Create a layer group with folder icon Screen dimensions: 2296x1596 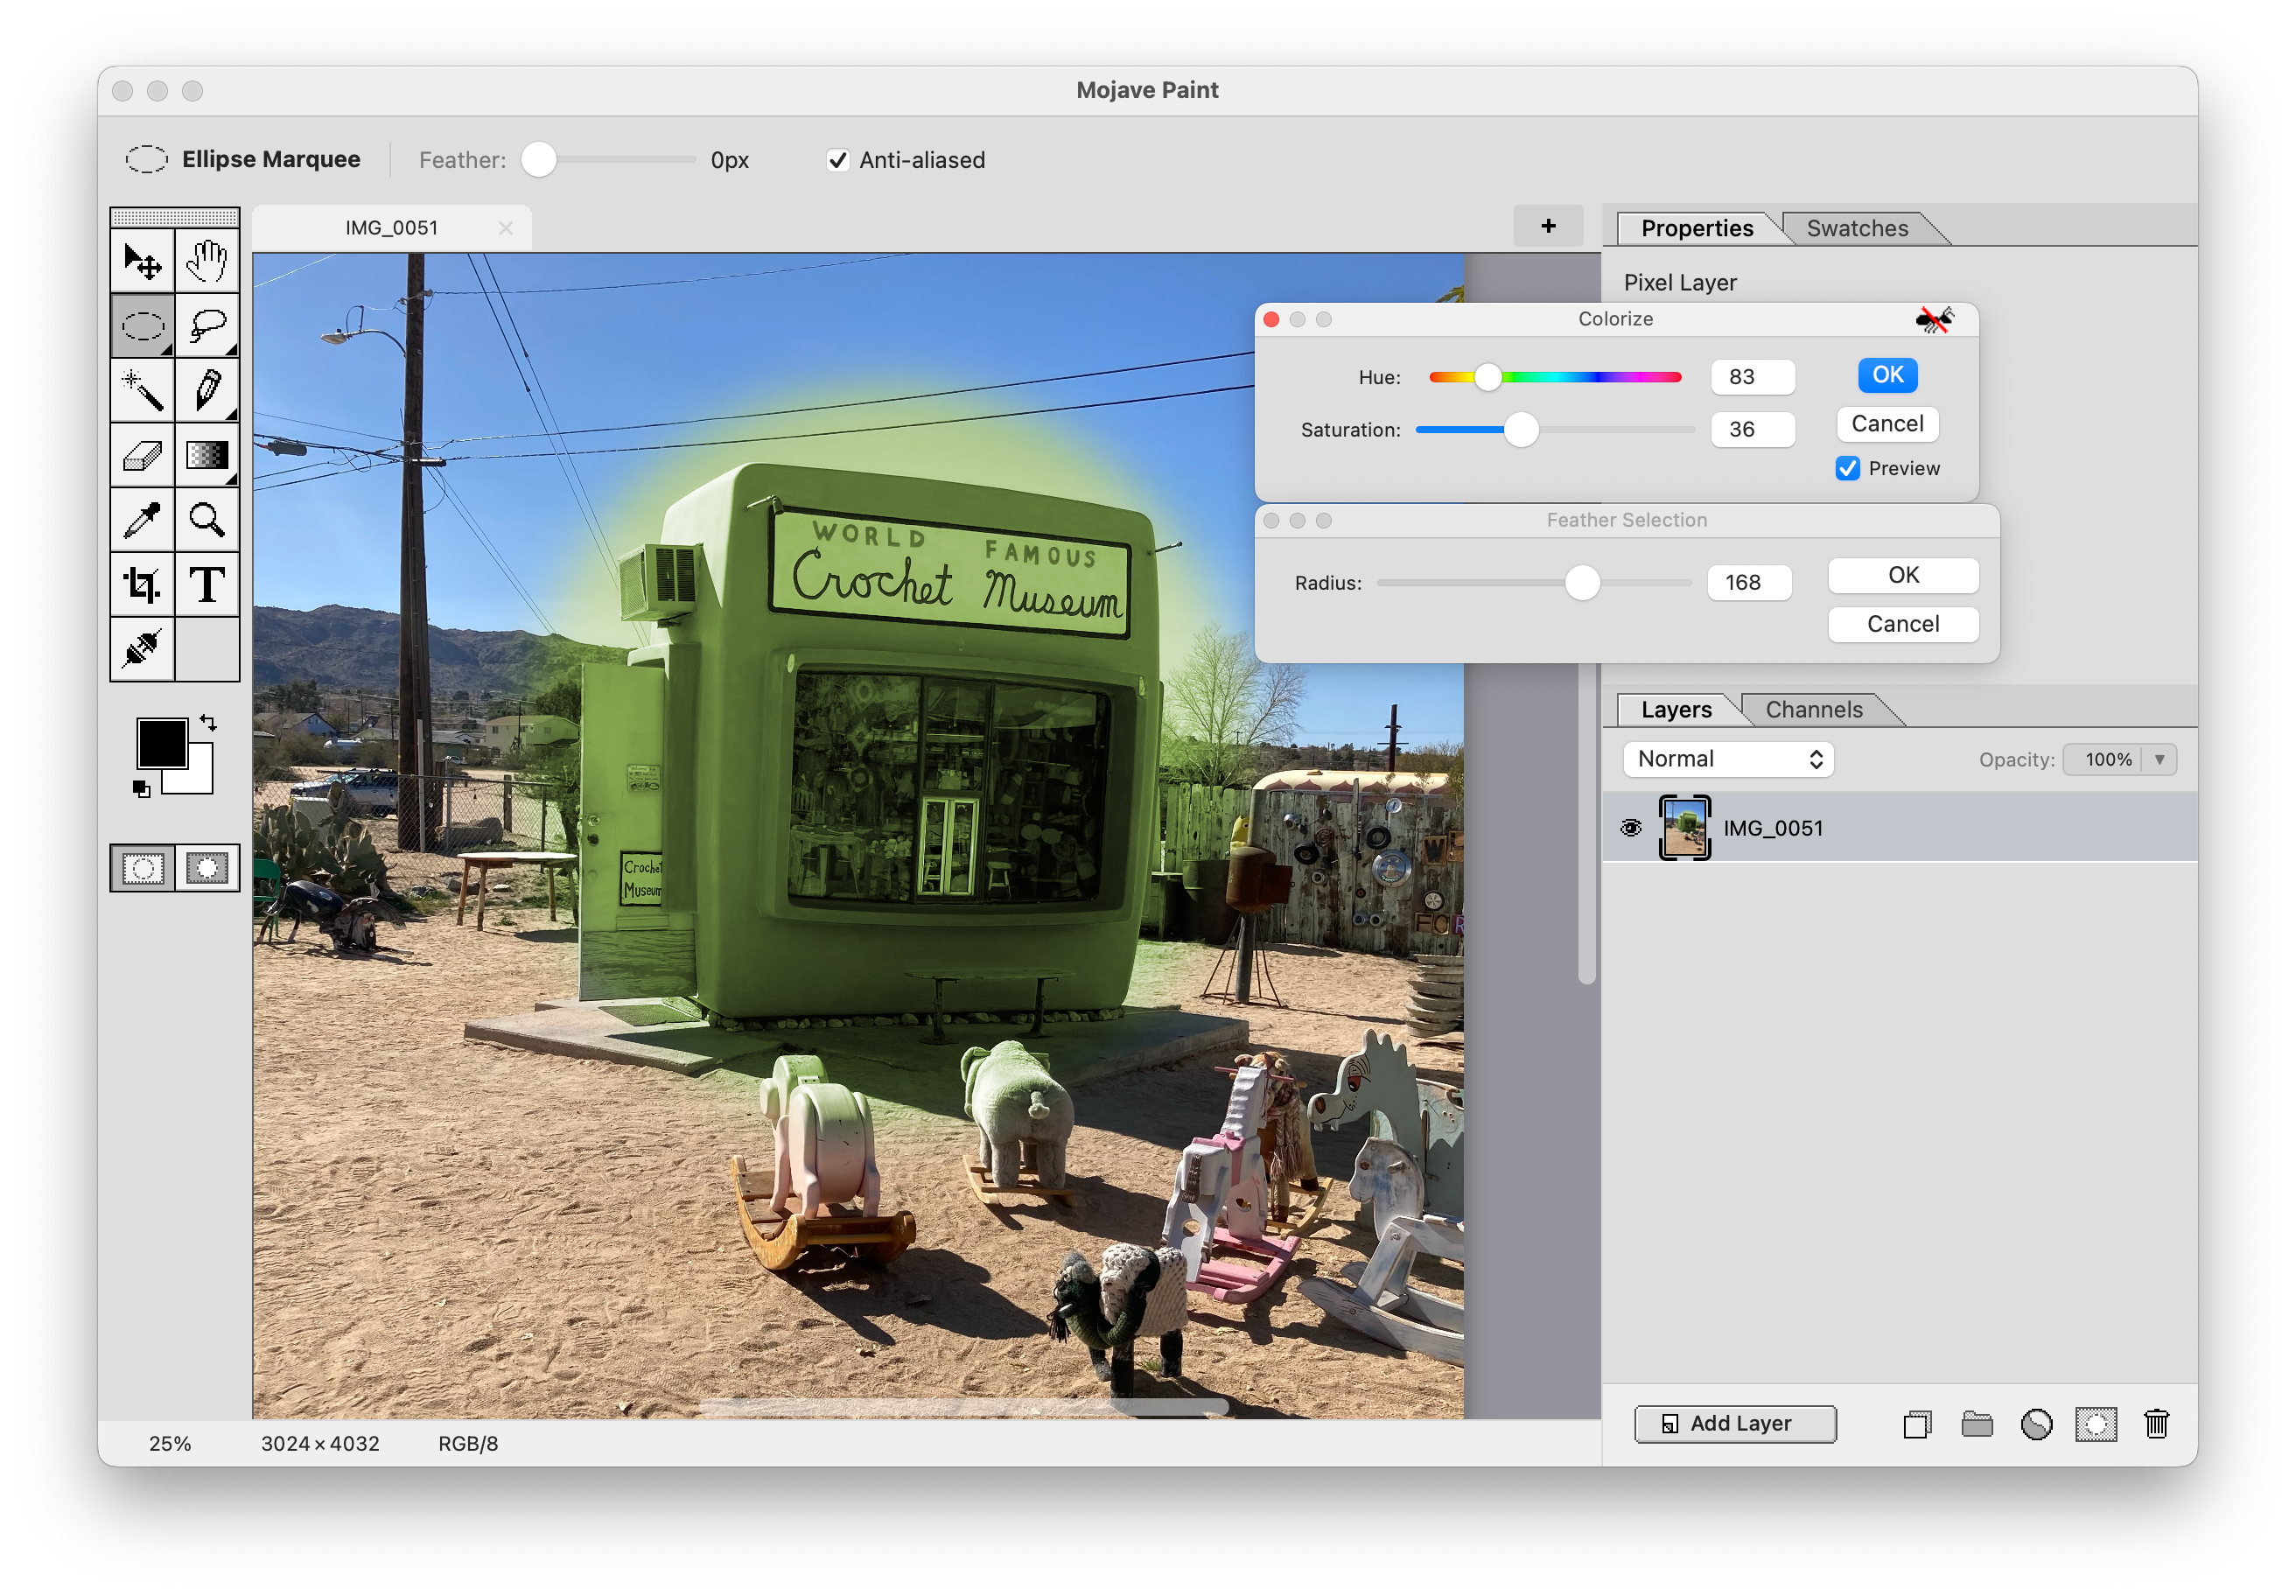[x=1977, y=1424]
